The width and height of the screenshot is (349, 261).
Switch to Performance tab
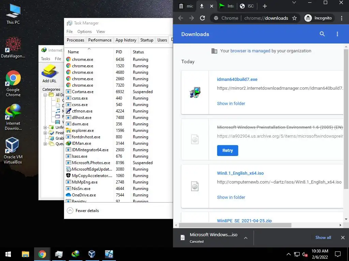(x=100, y=40)
